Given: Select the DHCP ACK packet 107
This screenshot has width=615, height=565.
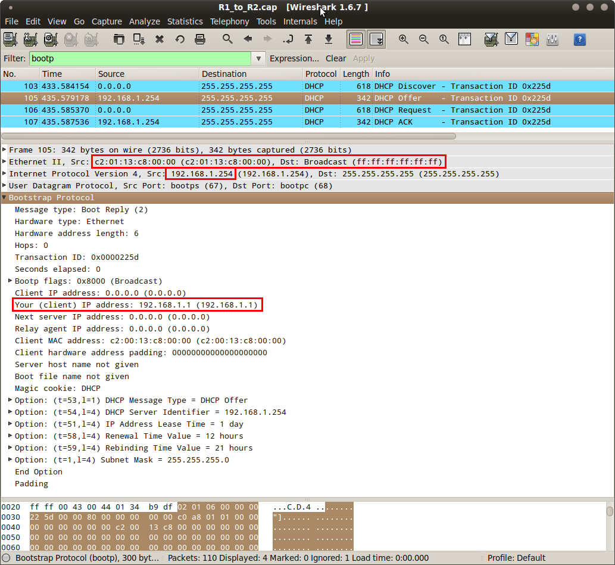Looking at the screenshot, I should [307, 122].
